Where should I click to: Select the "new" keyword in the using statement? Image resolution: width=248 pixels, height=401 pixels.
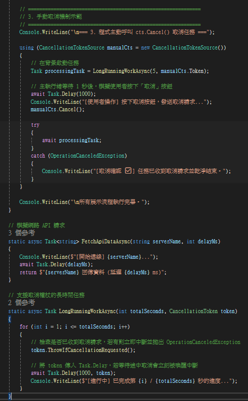(145, 48)
